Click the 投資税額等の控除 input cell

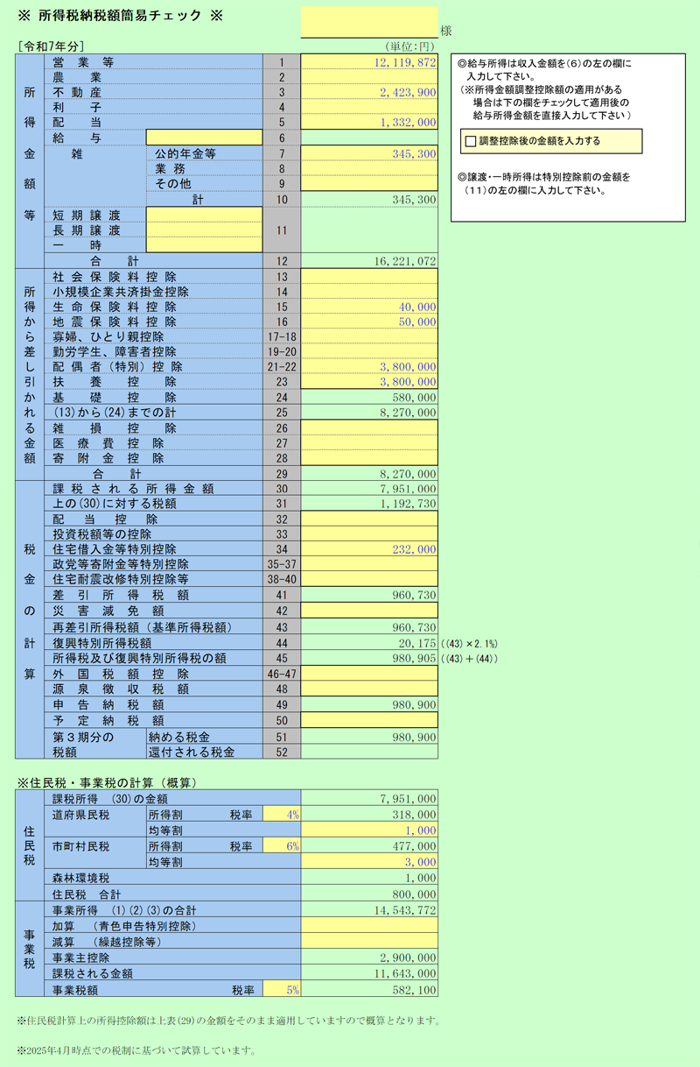(x=369, y=533)
